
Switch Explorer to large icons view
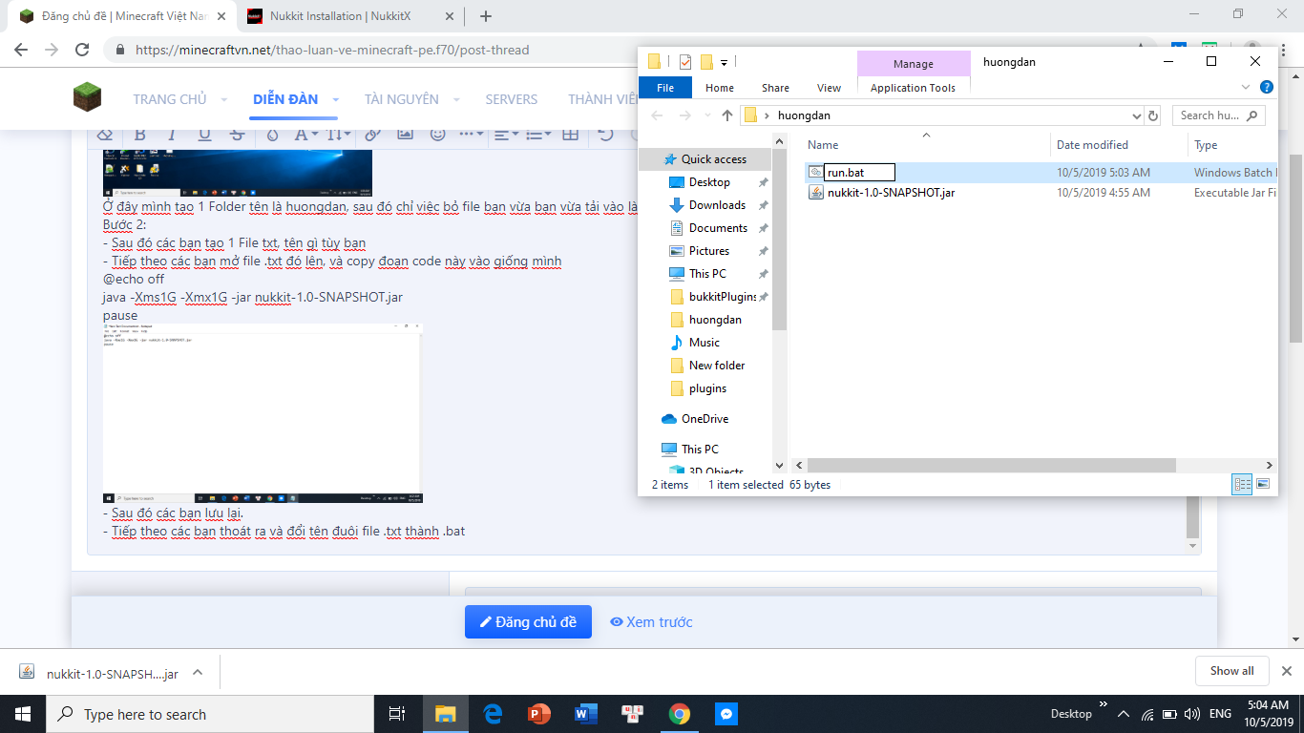click(x=1263, y=485)
